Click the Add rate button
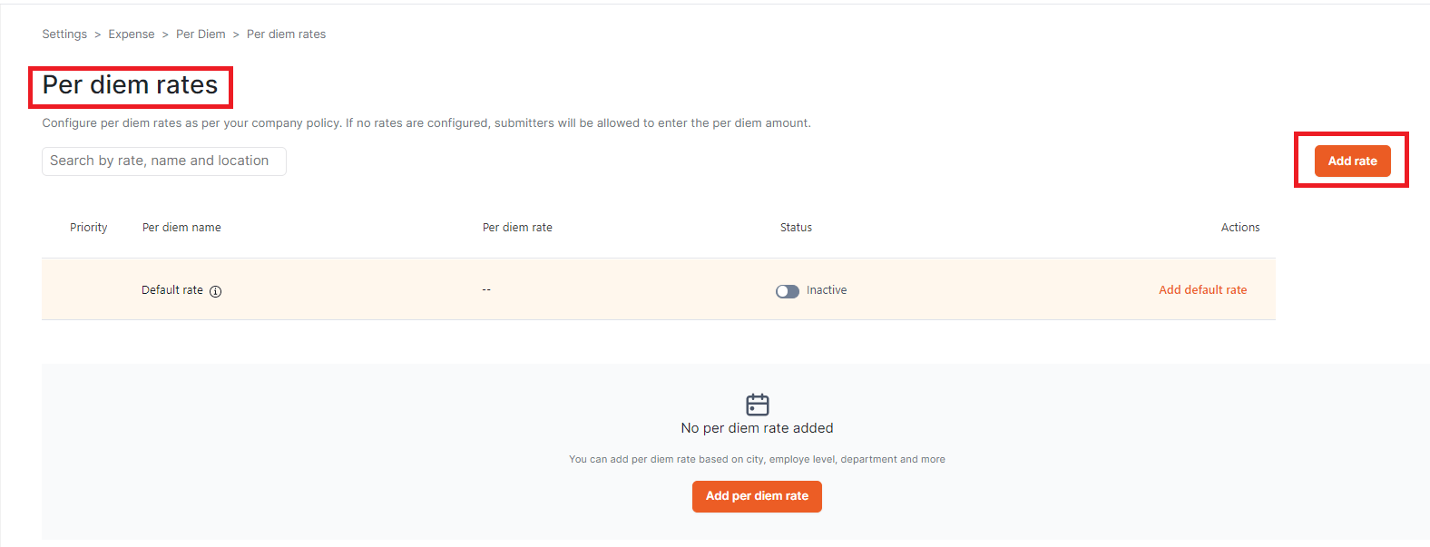This screenshot has width=1430, height=547. coord(1352,161)
